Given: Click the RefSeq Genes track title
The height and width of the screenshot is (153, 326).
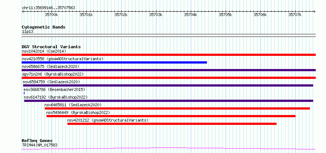Looking at the screenshot, I should [37, 141].
